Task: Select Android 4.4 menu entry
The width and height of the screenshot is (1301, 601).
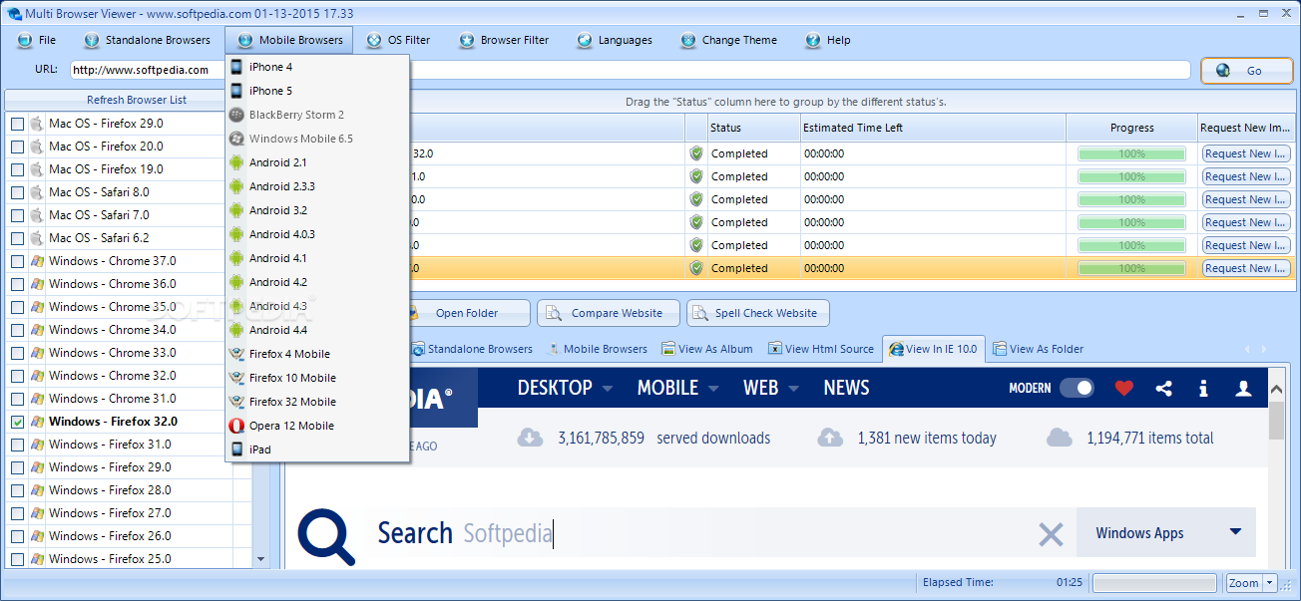Action: [x=317, y=330]
